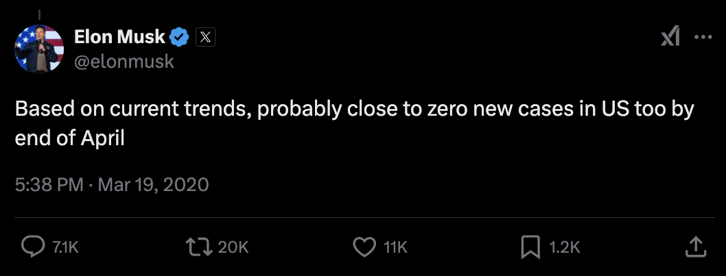Image resolution: width=726 pixels, height=276 pixels.
Task: Click the 1.2K bookmarks count
Action: coord(565,247)
